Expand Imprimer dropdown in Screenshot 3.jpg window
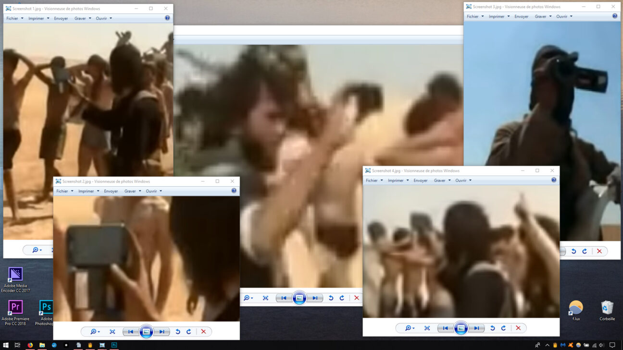The width and height of the screenshot is (623, 350). (499, 16)
